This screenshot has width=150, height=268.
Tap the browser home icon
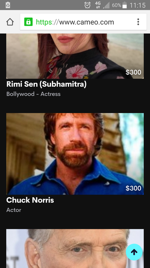tap(10, 22)
